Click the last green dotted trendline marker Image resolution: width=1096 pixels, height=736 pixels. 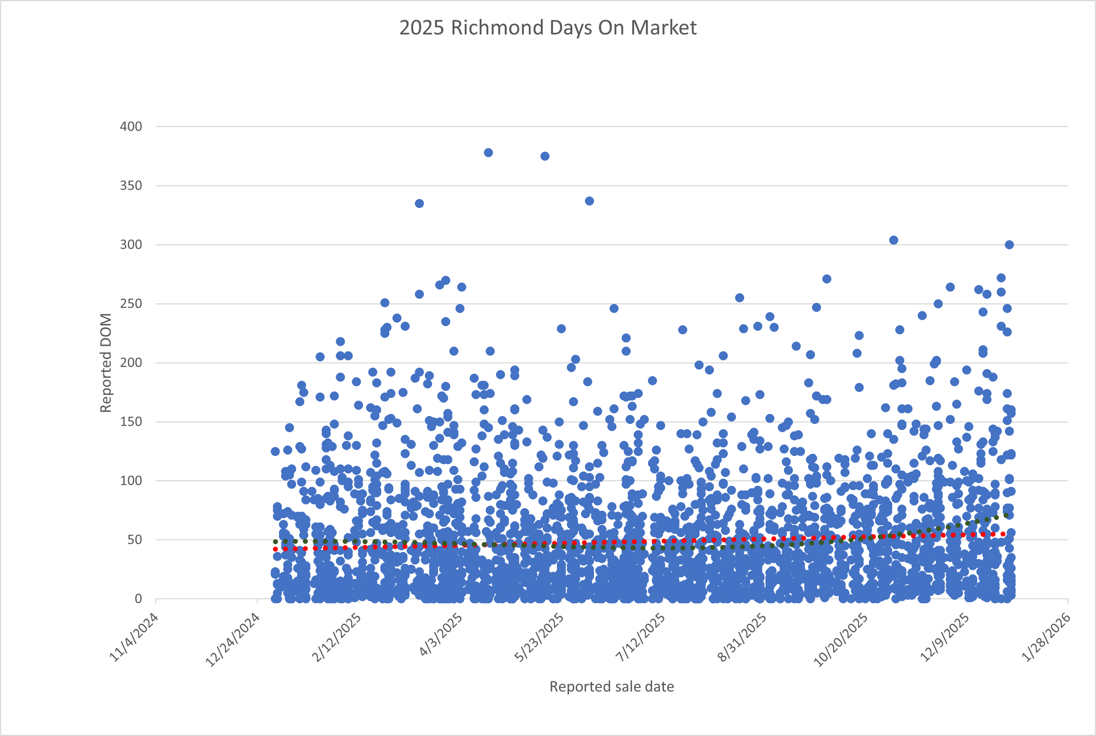pos(1006,516)
